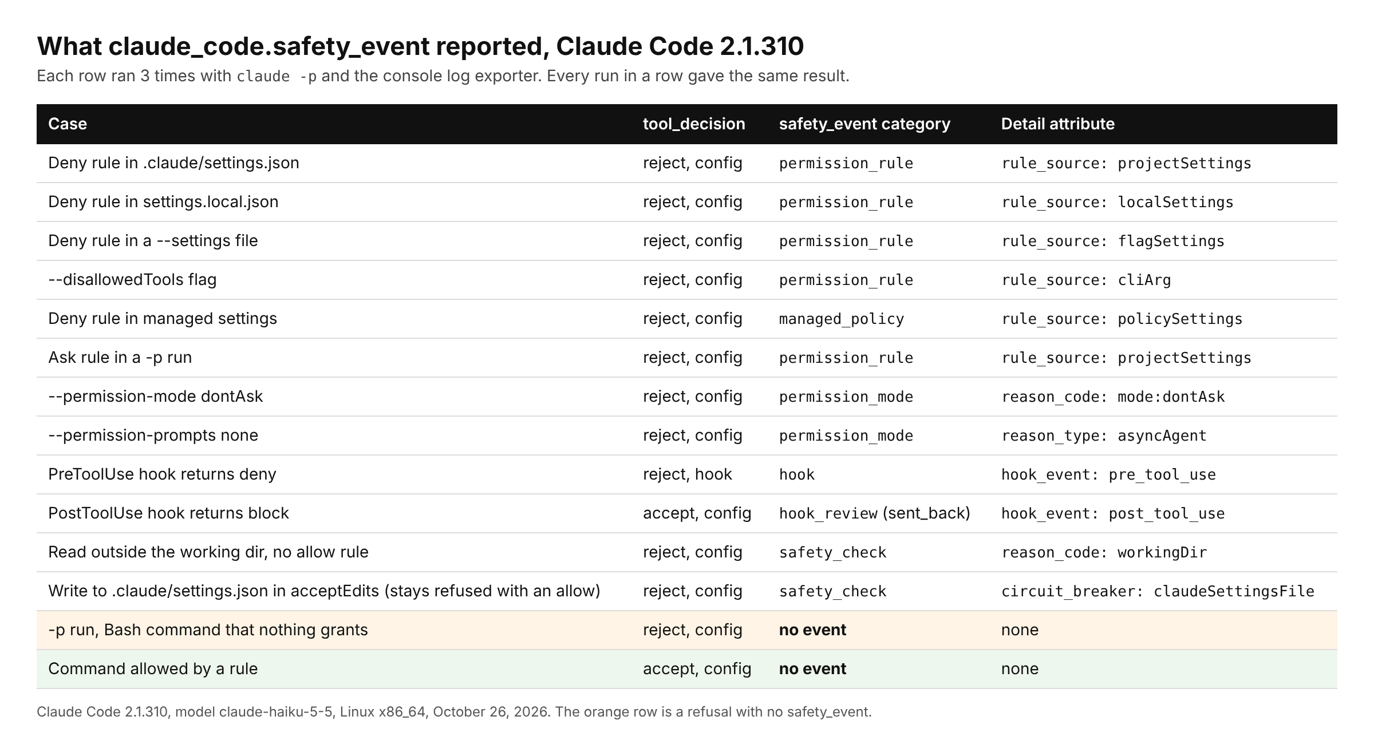The height and width of the screenshot is (752, 1374).
Task: Click 'reject, config' in orange Bash row
Action: pyautogui.click(x=693, y=630)
